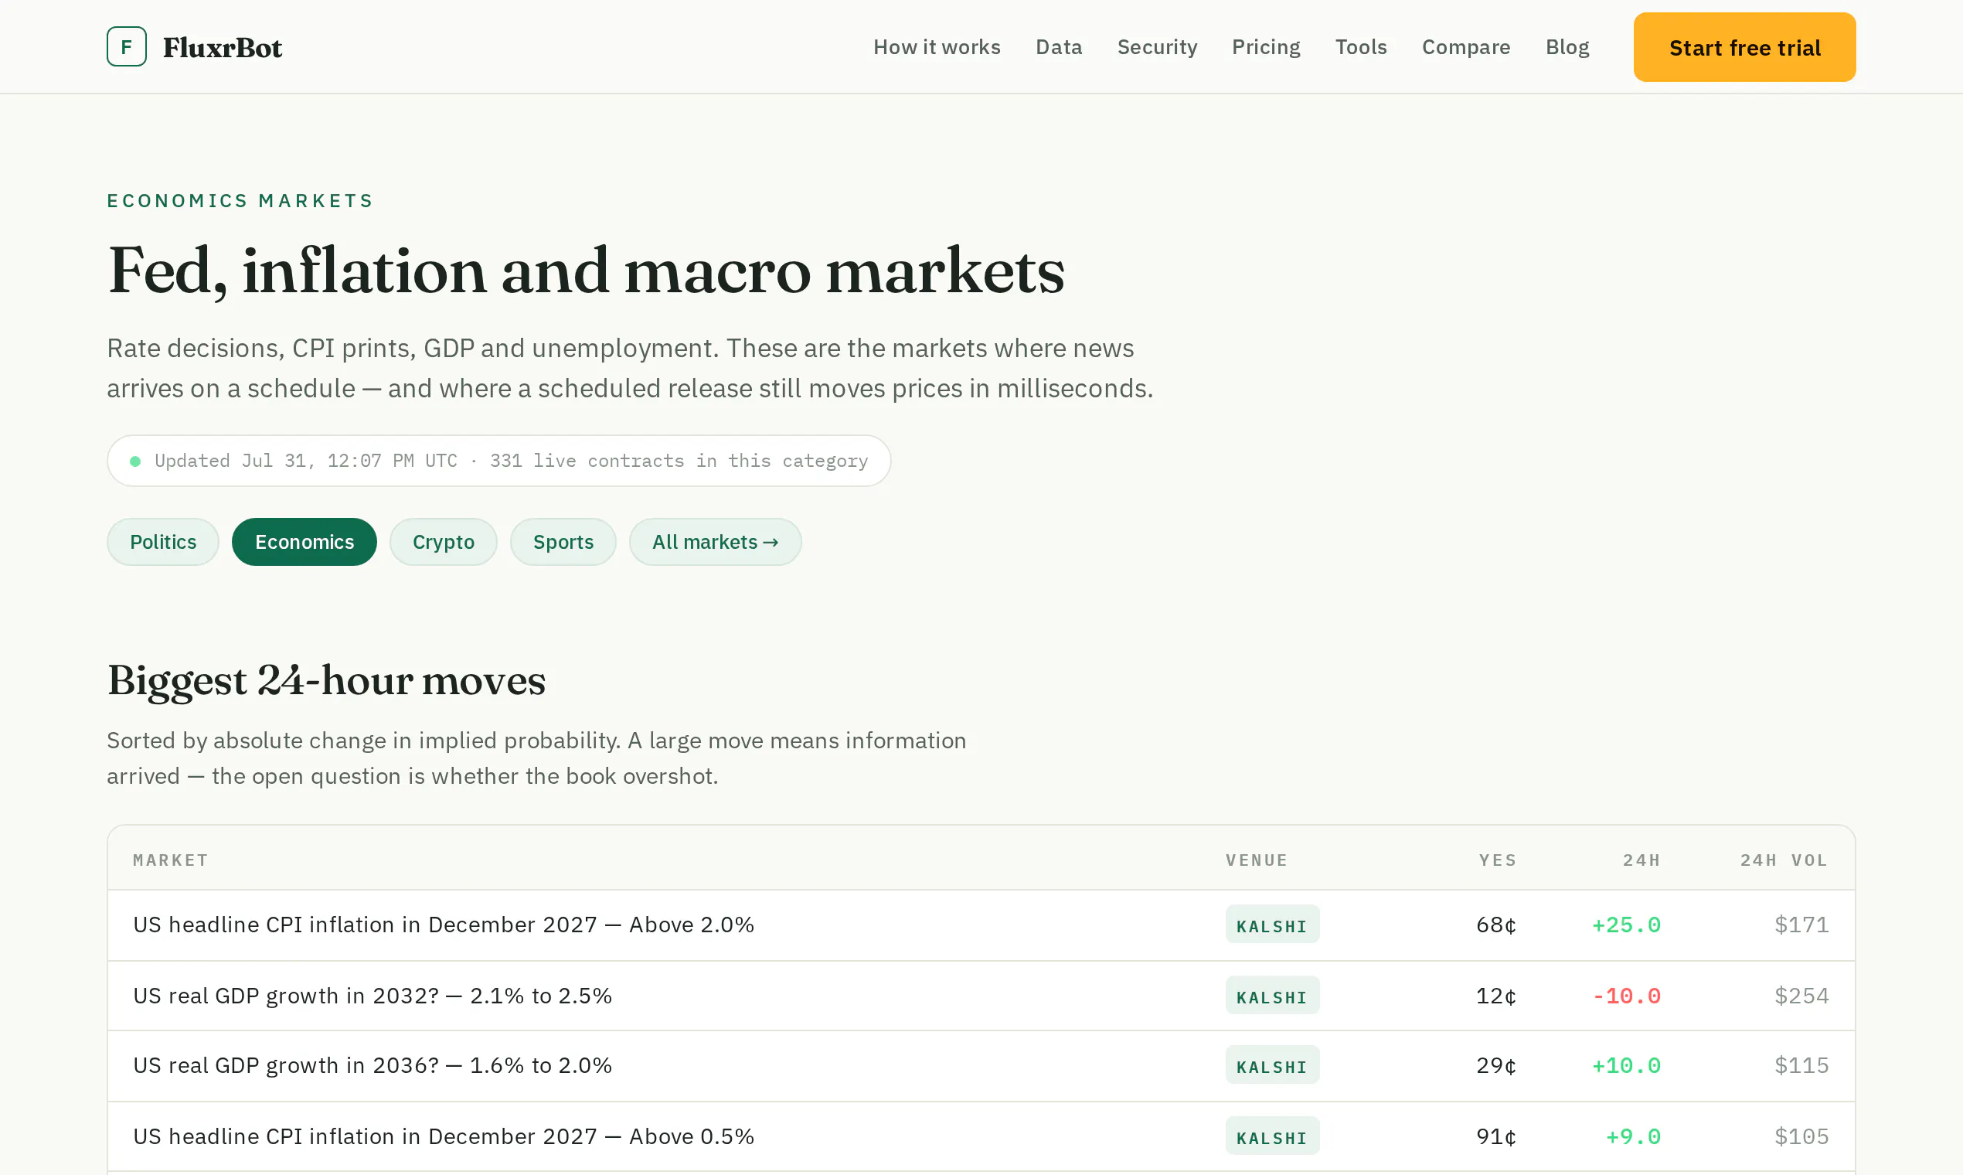The image size is (1963, 1175).
Task: Click the $105 volume value
Action: click(x=1801, y=1137)
